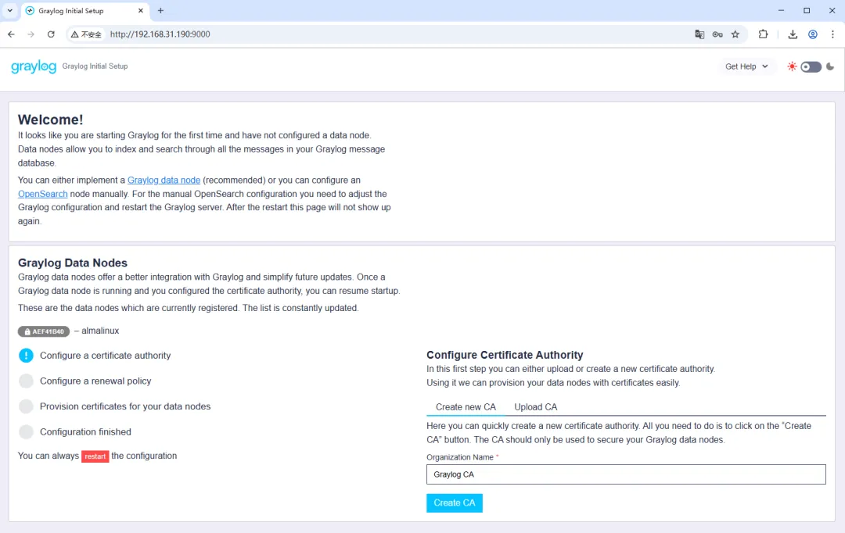Open the Graylog data node link
845x533 pixels.
(164, 180)
